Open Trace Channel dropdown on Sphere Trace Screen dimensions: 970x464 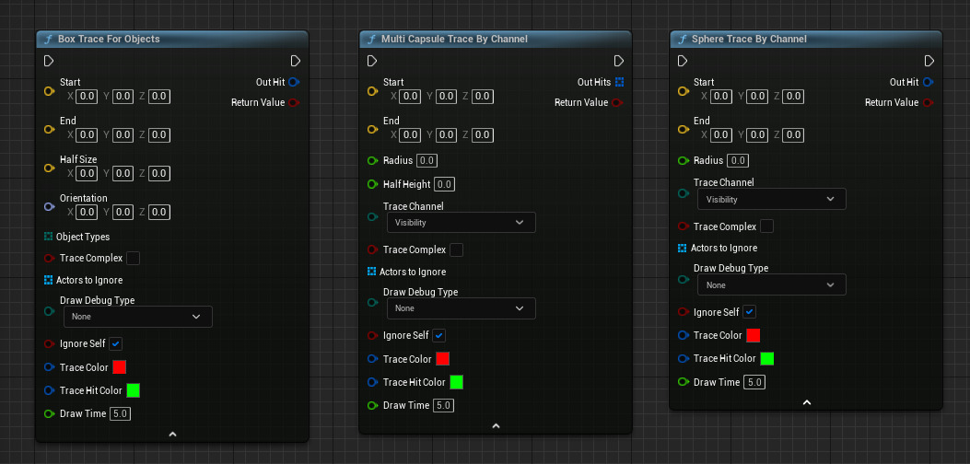[x=772, y=199]
